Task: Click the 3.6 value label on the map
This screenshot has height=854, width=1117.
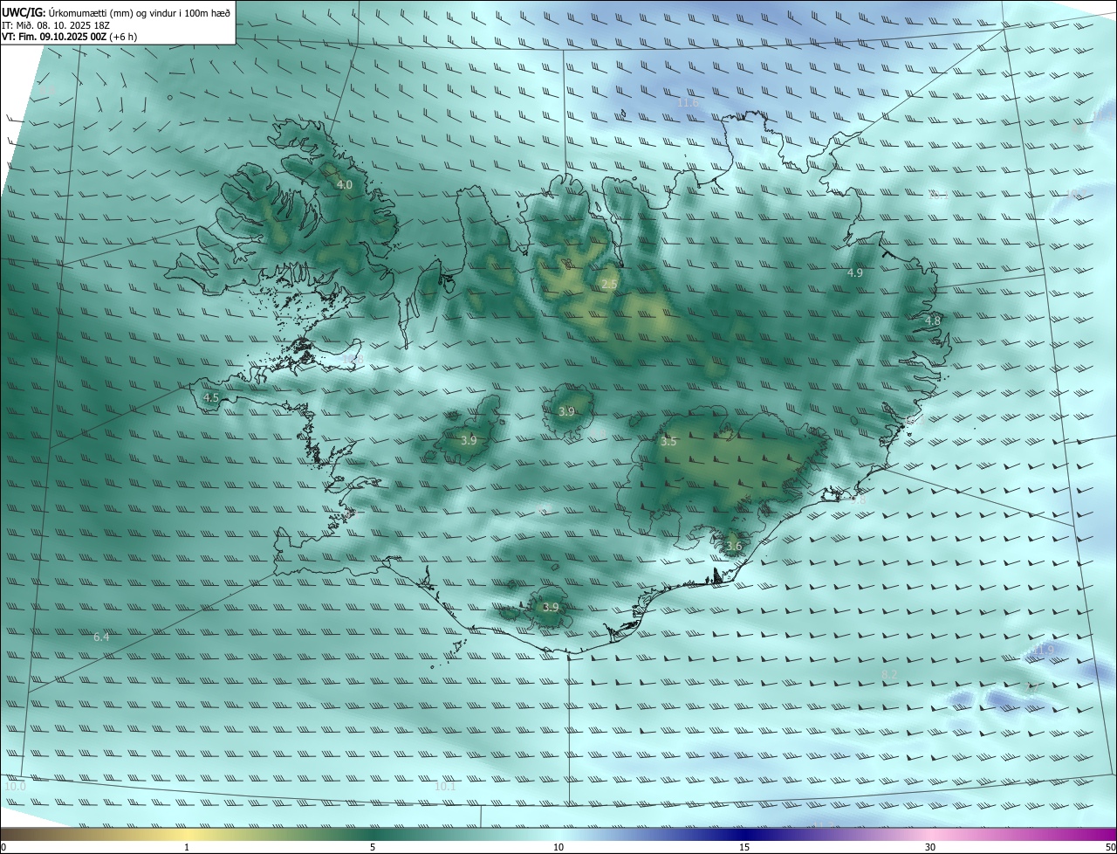Action: [734, 548]
